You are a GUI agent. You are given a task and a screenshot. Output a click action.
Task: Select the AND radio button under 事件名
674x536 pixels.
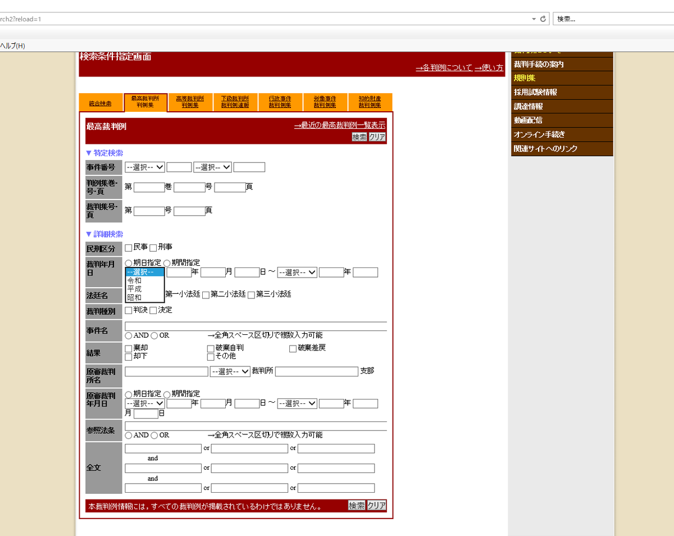click(128, 335)
